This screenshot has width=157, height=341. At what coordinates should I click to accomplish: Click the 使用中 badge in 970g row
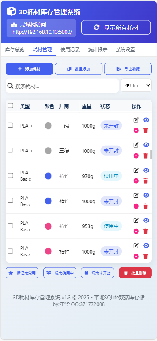pos(111,176)
